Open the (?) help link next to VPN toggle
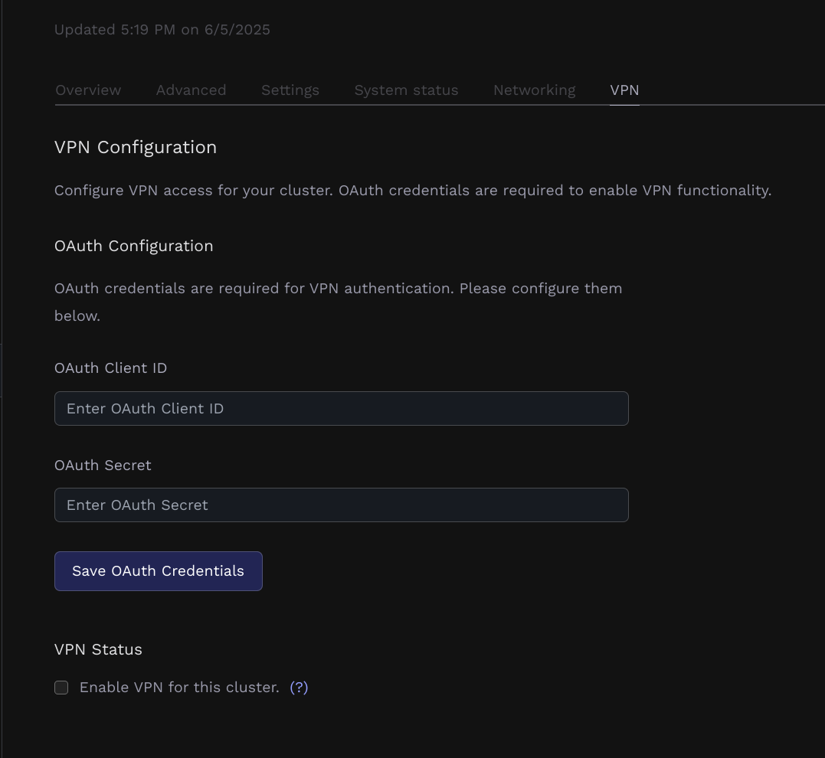This screenshot has height=758, width=825. click(x=300, y=688)
